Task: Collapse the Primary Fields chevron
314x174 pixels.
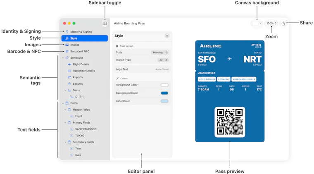Action: [65, 122]
